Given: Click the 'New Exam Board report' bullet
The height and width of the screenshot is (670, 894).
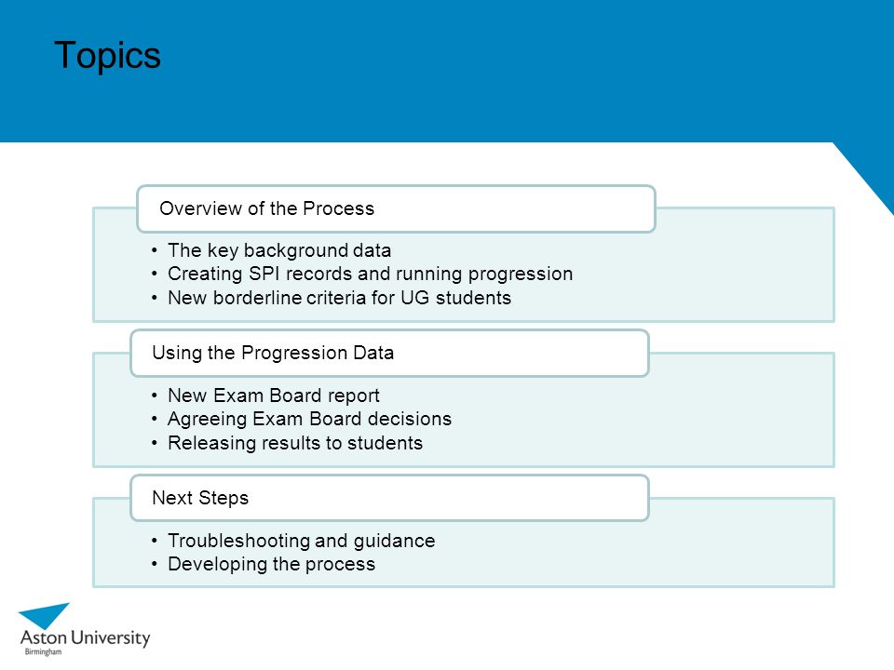Looking at the screenshot, I should coord(273,395).
